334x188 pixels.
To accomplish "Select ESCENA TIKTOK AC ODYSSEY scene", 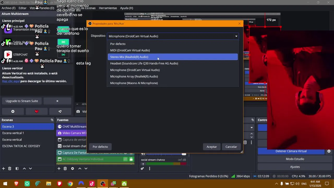I will pyautogui.click(x=27, y=146).
